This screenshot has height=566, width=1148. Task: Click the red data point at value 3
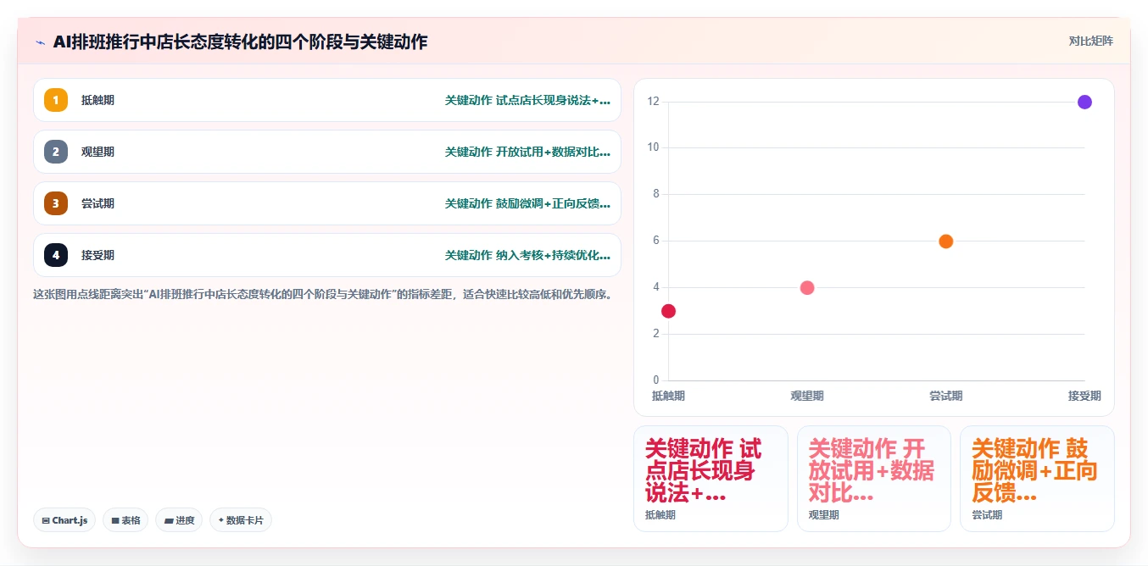point(668,311)
